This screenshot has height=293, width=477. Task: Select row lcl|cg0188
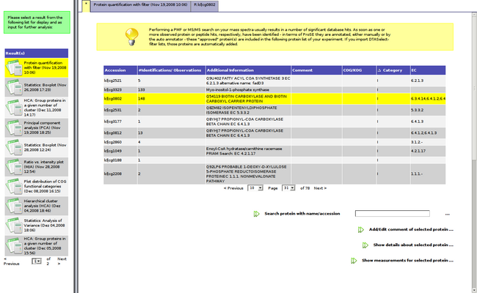(x=274, y=160)
